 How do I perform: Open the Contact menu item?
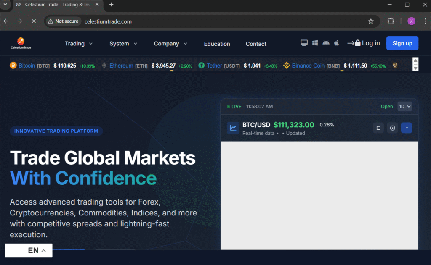click(256, 44)
